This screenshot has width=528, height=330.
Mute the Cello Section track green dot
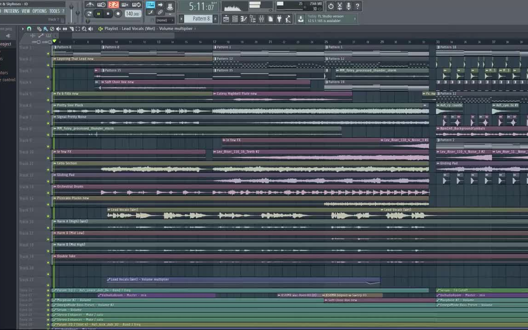48,170
